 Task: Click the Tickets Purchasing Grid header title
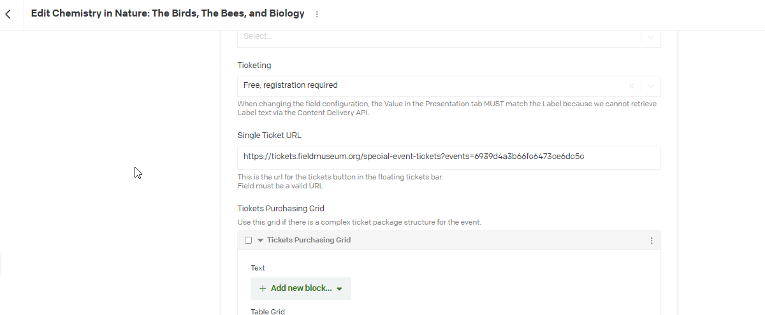[x=309, y=240]
